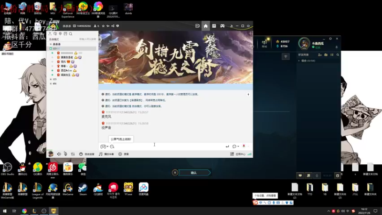The width and height of the screenshot is (382, 215).
Task: Click the search icon in YY sidebar toolbar
Action: point(71,33)
